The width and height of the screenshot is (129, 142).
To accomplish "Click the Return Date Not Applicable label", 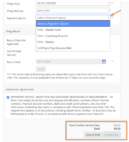I will pyautogui.click(x=16, y=42).
